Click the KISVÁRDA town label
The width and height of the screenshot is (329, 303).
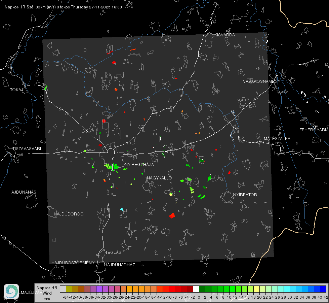(x=224, y=35)
